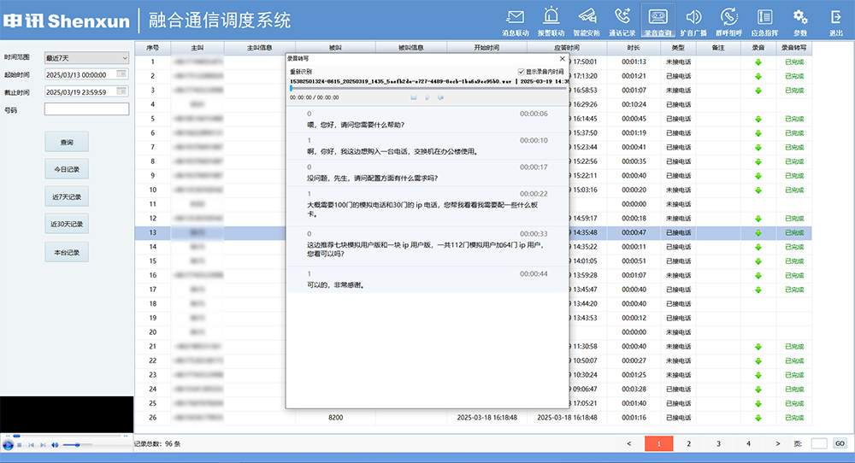Click 今日记录 button
Screen dimensions: 855x463
coord(67,169)
